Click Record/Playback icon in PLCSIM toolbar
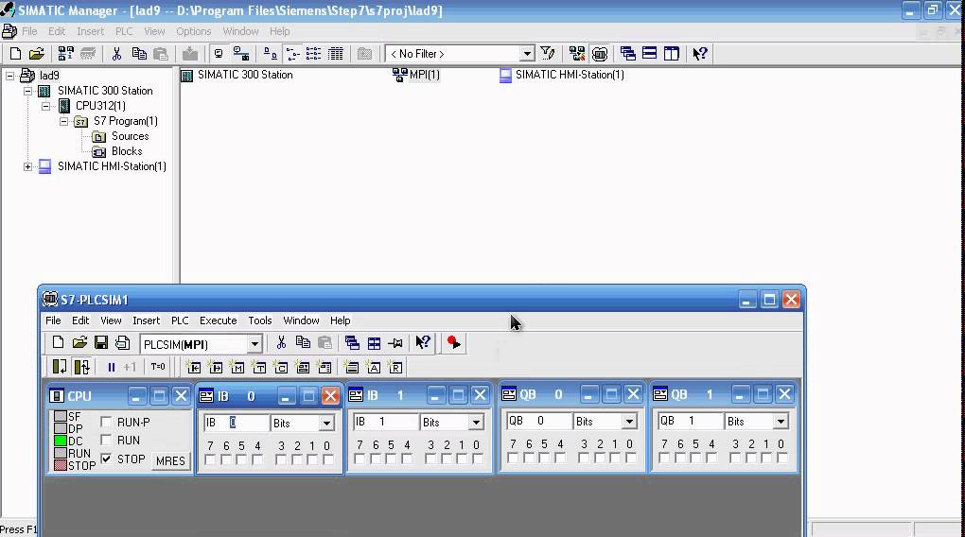The width and height of the screenshot is (965, 537). point(453,342)
